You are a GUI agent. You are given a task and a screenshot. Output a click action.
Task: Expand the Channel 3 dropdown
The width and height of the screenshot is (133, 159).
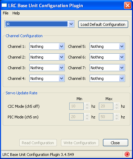pyautogui.click(x=62, y=68)
